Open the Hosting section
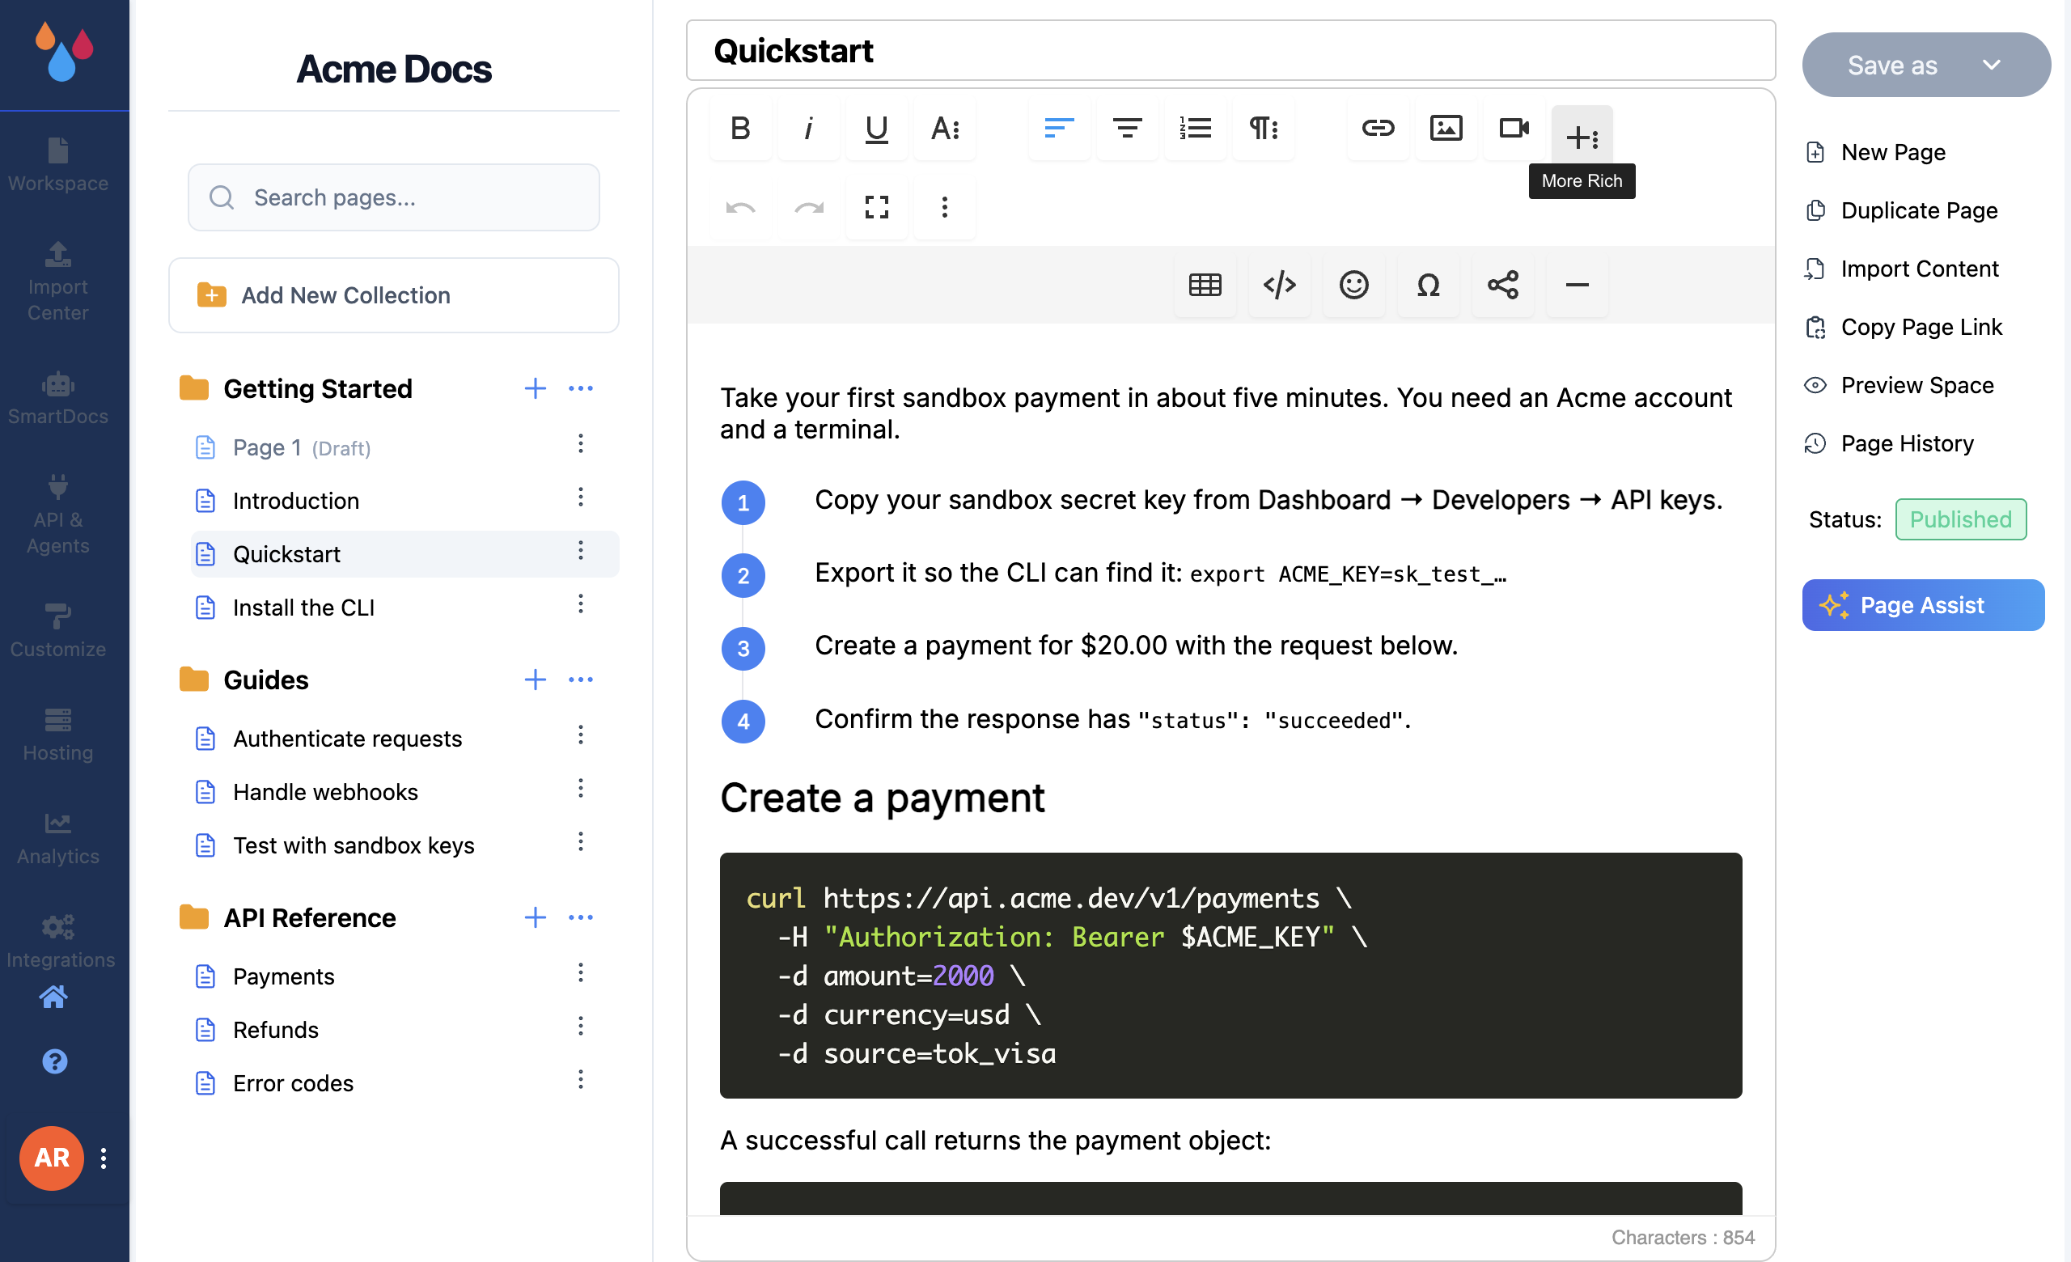The height and width of the screenshot is (1262, 2071). tap(58, 735)
